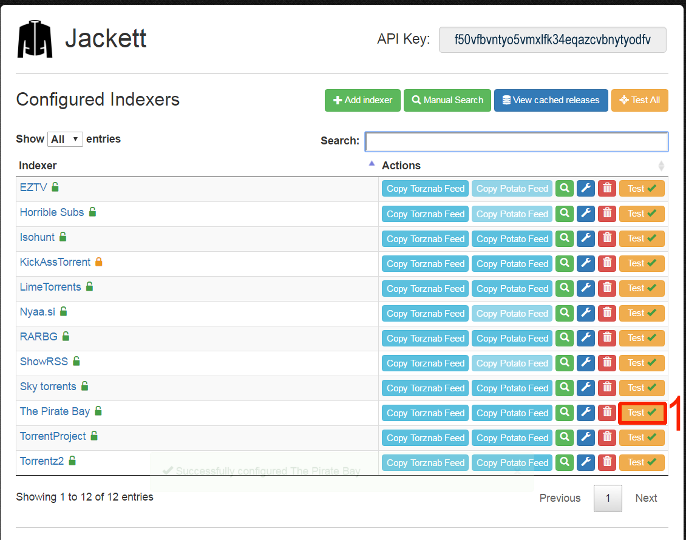Copy Torznab Feed for EZTV
686x540 pixels.
tap(425, 189)
